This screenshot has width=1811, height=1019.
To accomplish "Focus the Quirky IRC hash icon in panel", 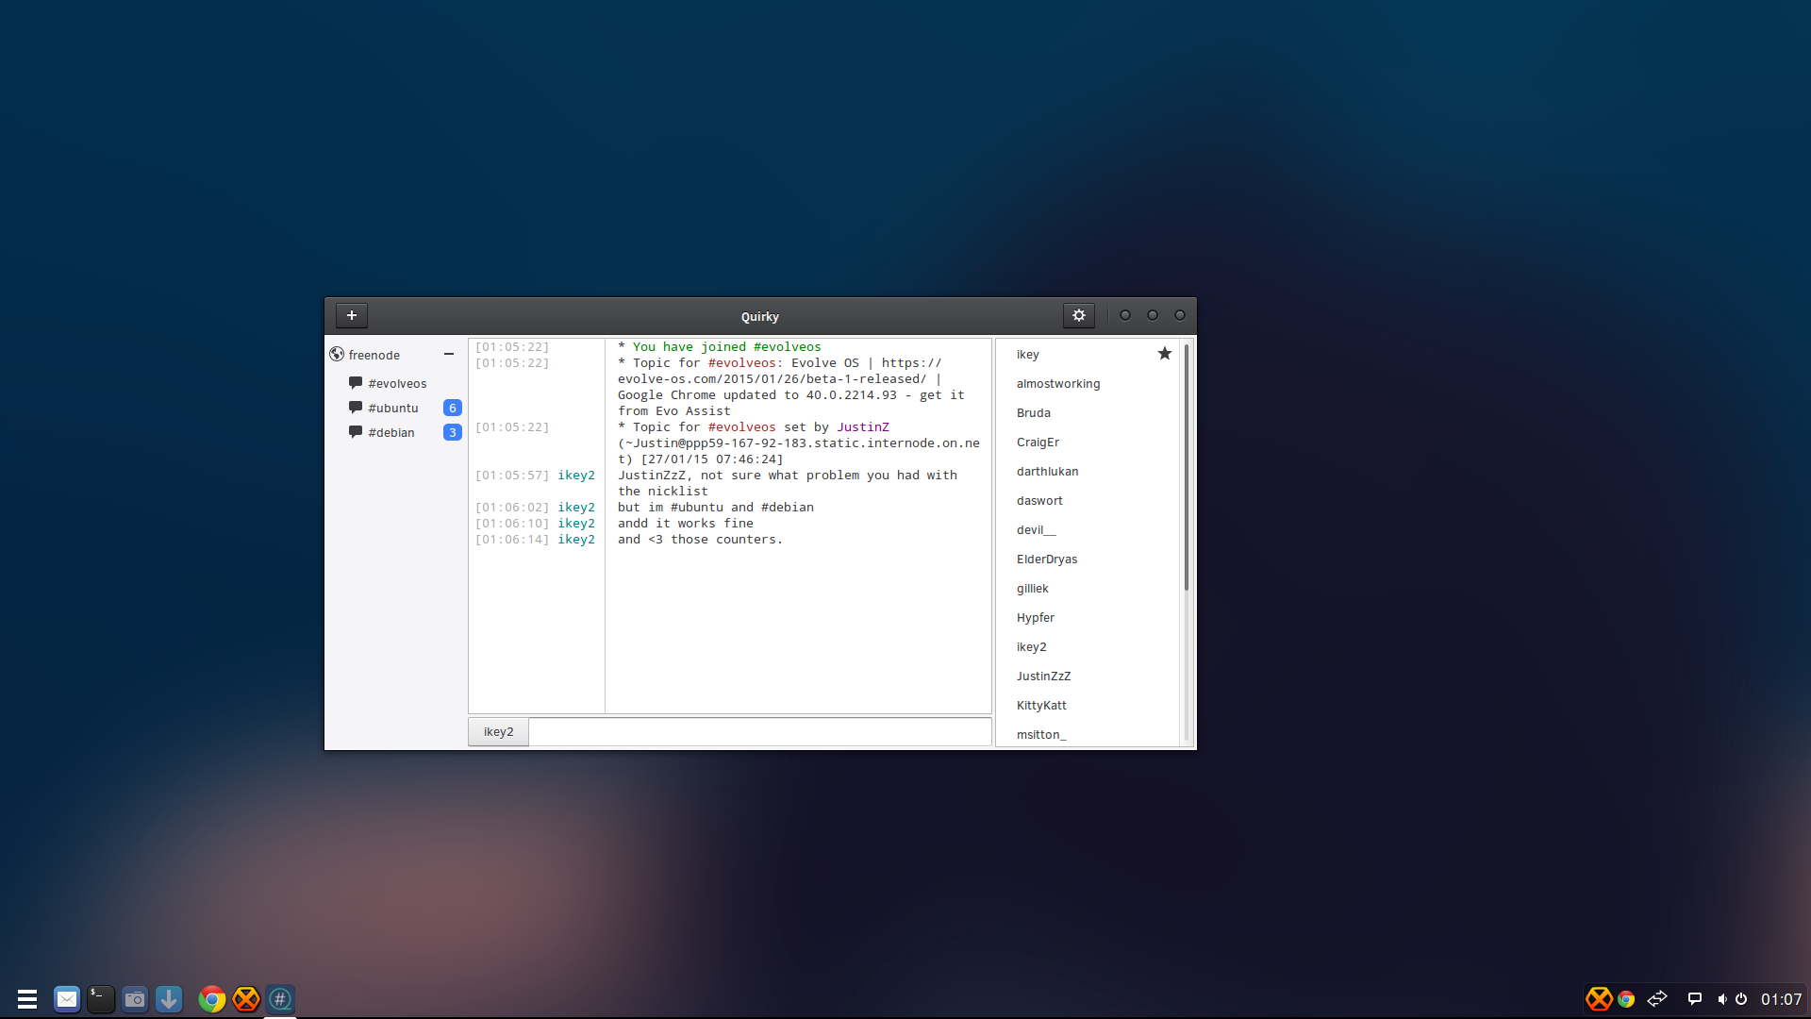I will coord(280,999).
